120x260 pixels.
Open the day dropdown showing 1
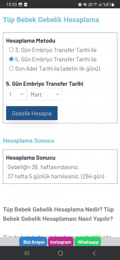(16, 94)
